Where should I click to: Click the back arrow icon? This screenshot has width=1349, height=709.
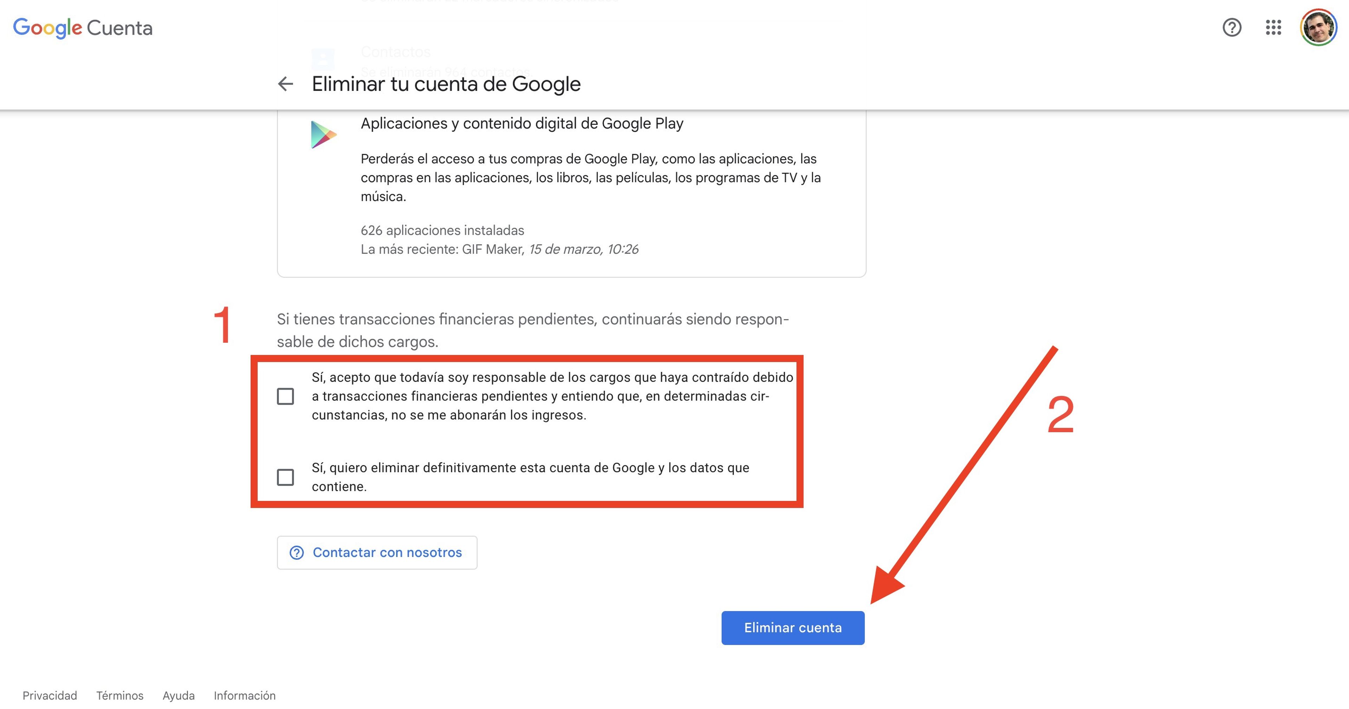[x=285, y=84]
